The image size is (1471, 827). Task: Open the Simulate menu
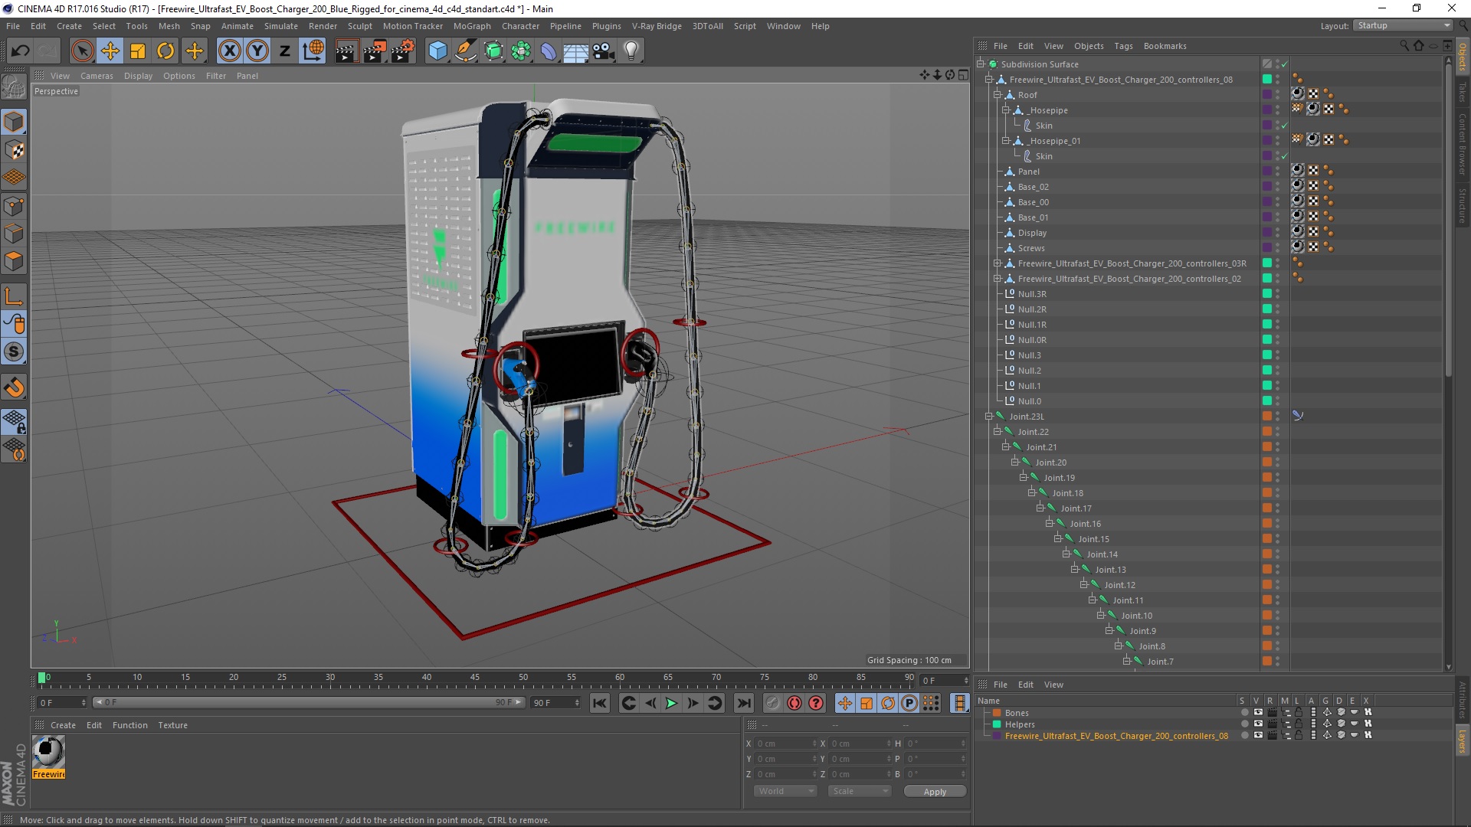click(280, 26)
